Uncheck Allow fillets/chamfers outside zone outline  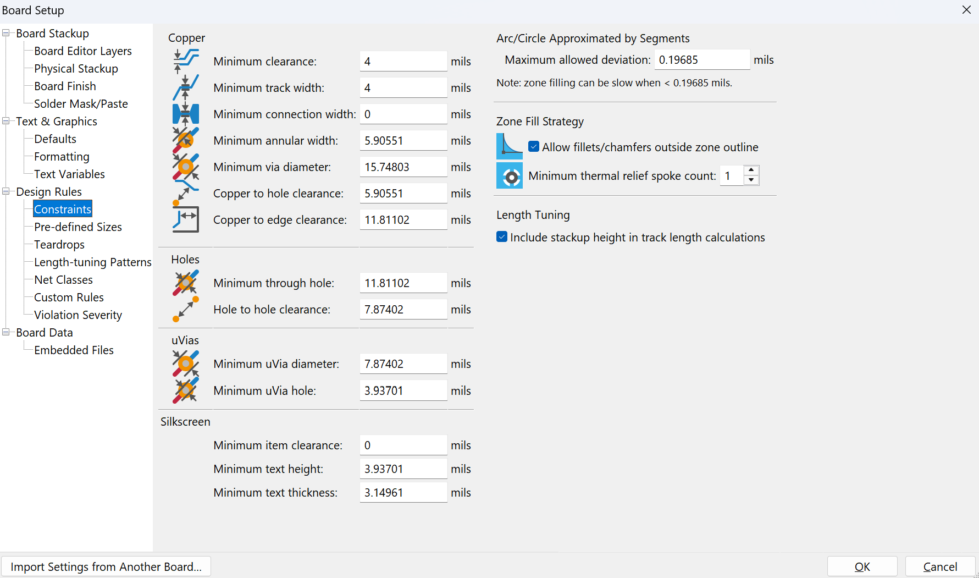point(534,147)
